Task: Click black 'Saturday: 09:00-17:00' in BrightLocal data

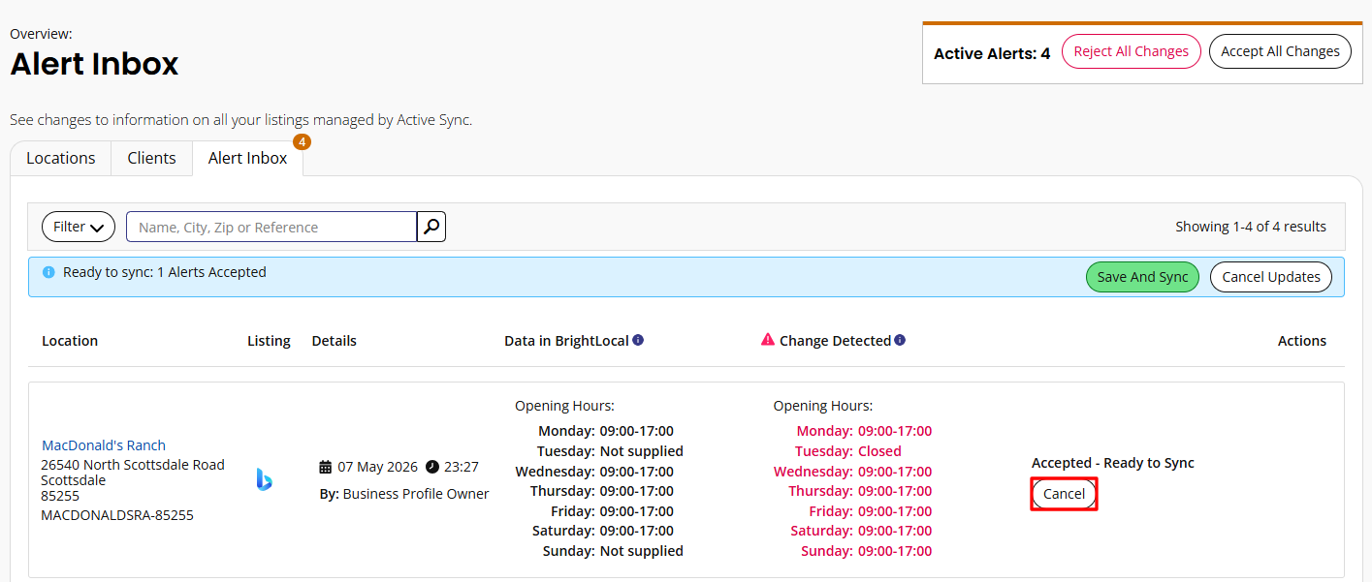Action: (603, 531)
